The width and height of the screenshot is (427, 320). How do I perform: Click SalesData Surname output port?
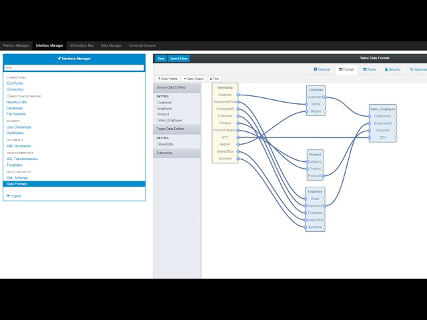(x=238, y=159)
